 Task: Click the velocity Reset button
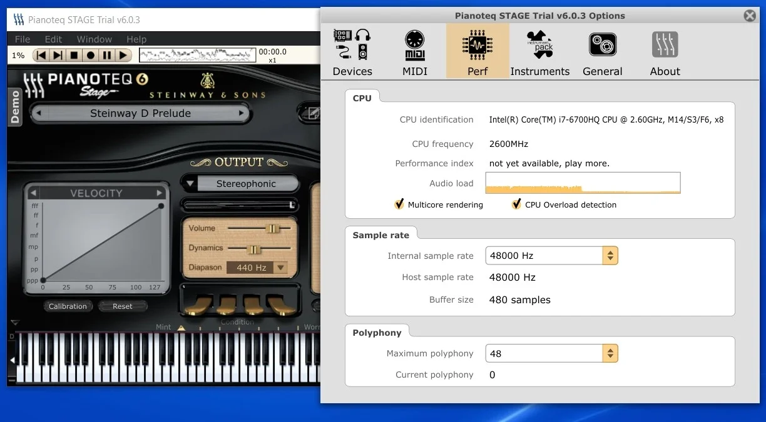123,306
